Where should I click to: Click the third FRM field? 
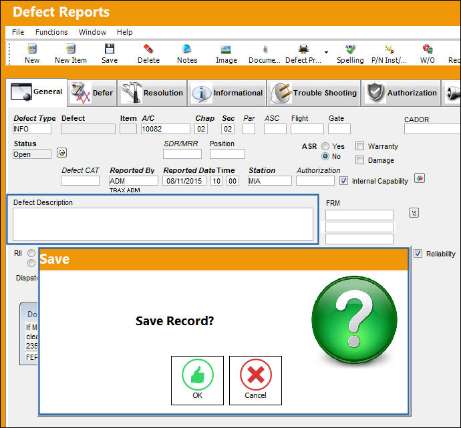359,239
